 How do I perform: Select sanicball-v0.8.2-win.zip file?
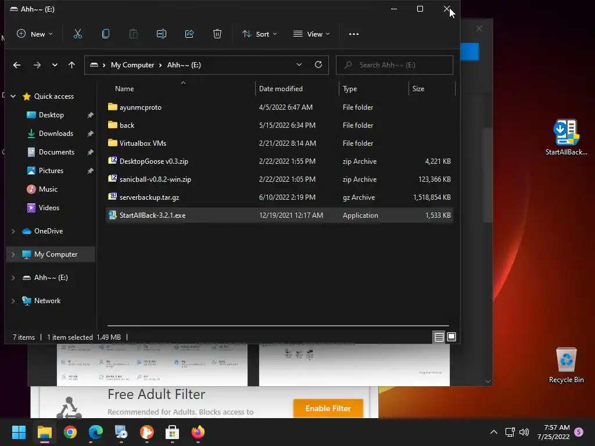(279, 179)
